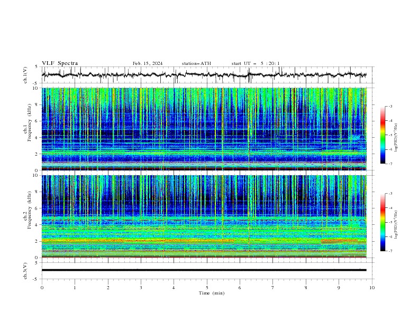Click time axis tick label "4"
Viewport: 419px width, 323px height.
174,288
